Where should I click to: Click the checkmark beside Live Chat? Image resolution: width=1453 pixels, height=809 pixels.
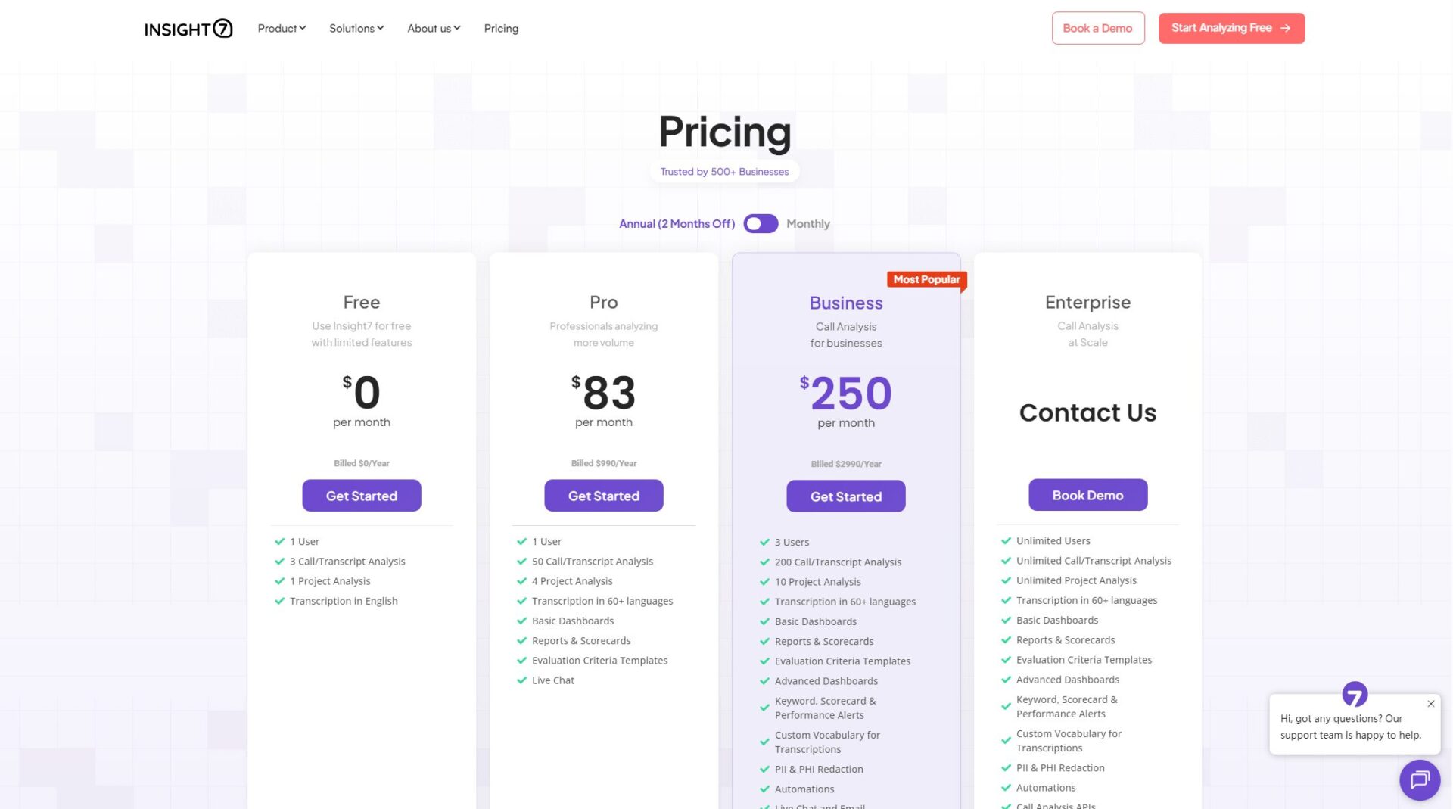521,680
